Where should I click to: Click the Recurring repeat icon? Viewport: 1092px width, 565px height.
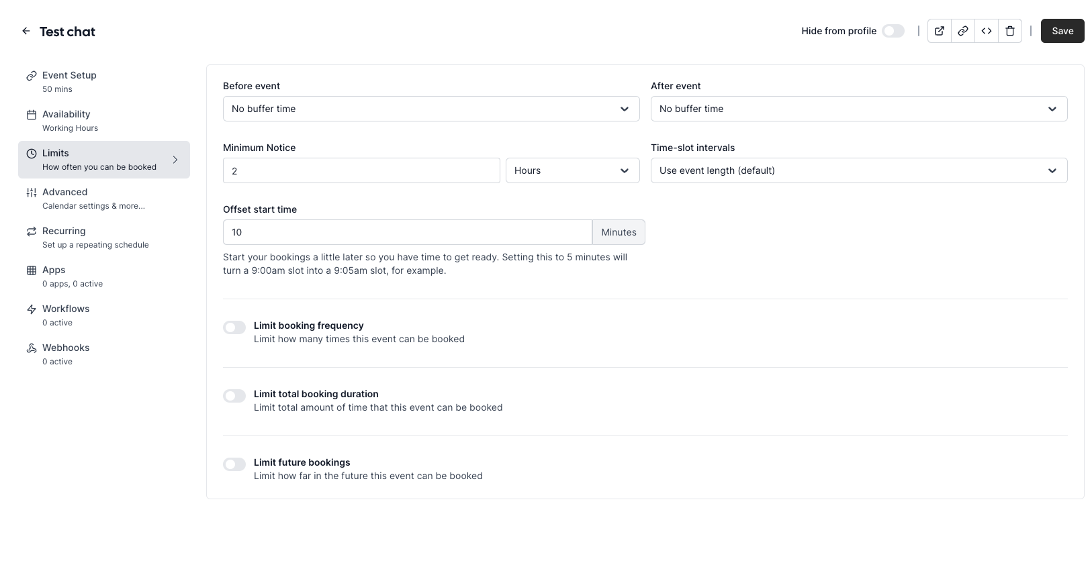coord(32,232)
